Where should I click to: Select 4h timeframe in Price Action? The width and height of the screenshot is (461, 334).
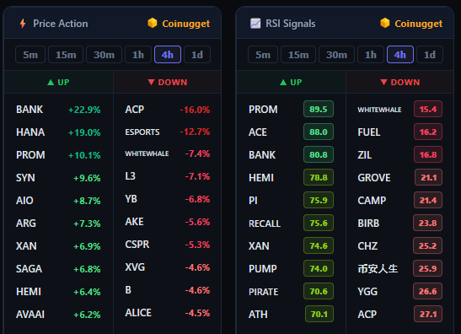(x=168, y=55)
